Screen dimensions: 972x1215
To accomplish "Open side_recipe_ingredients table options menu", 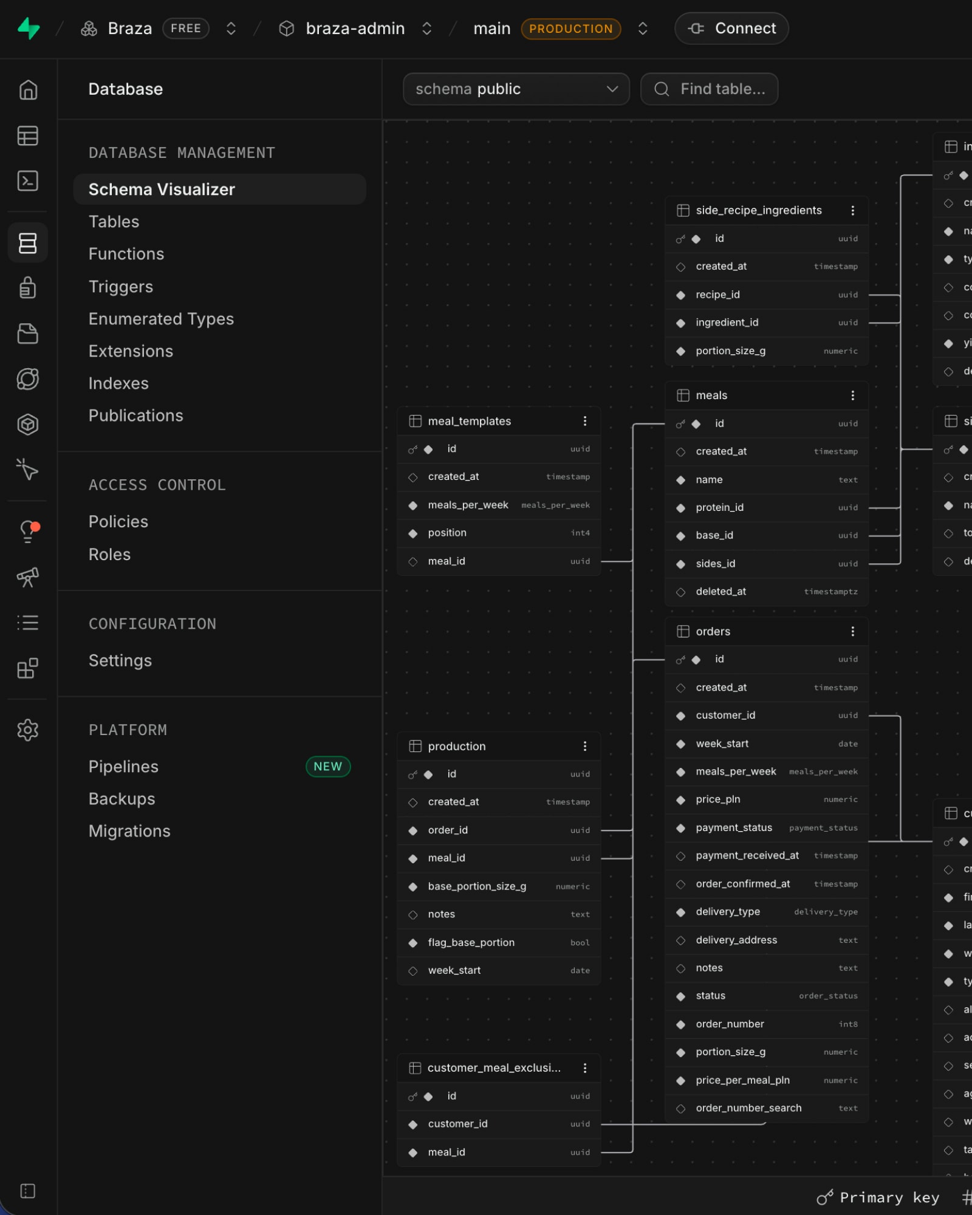I will click(x=853, y=210).
